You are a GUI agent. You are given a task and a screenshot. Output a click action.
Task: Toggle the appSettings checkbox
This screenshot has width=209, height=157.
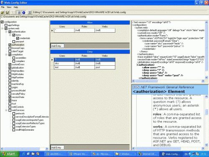[6, 25]
